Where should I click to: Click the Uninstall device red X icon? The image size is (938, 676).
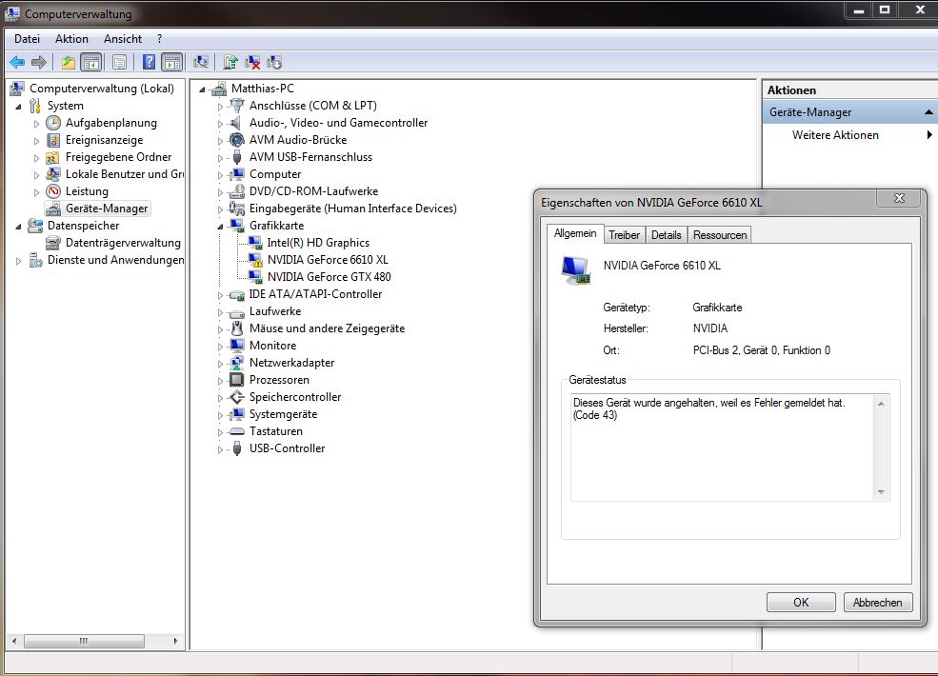[252, 62]
